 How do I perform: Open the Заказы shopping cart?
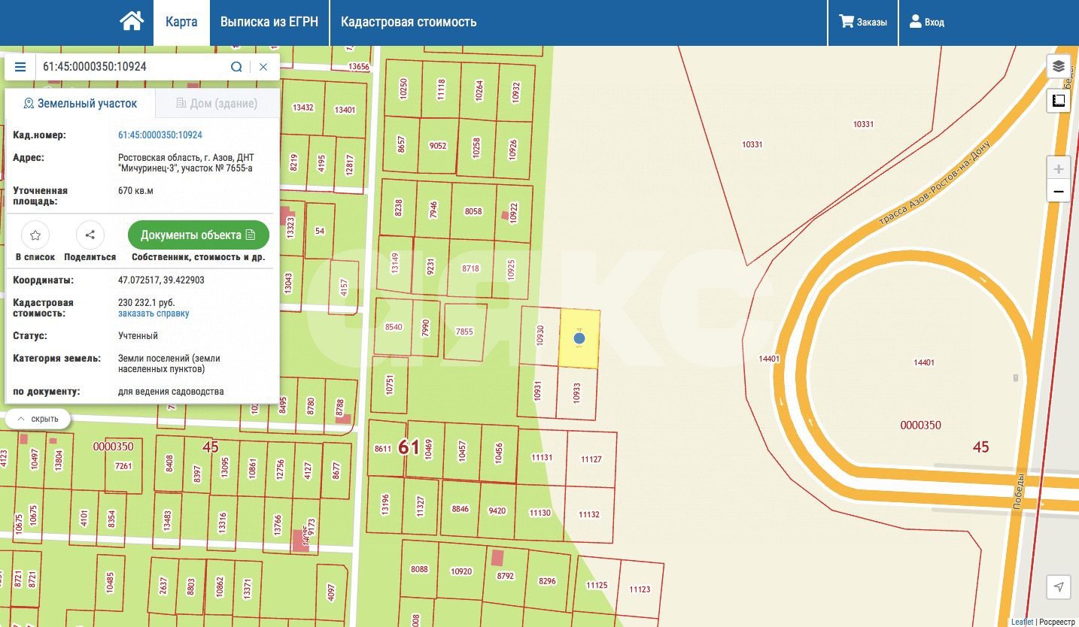[863, 22]
